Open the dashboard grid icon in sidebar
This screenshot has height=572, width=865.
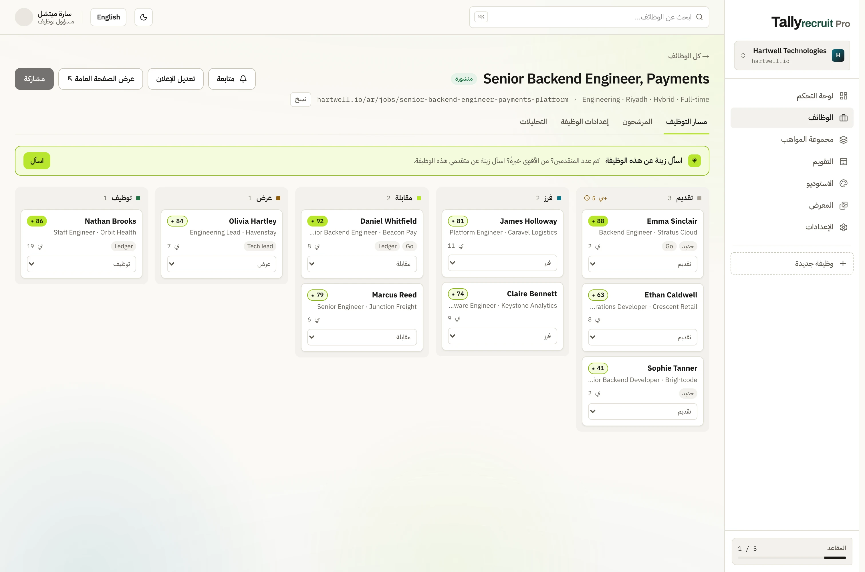[844, 96]
